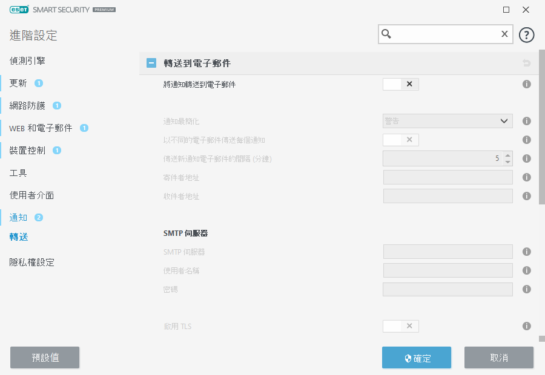Screen dimensions: 545x375
Task: Toggle 以不同的電子郵件傳送每個通知 switch
Action: [400, 140]
